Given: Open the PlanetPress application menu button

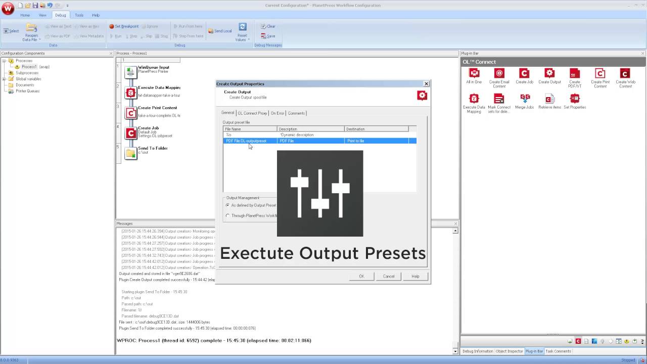Looking at the screenshot, I should [8, 9].
